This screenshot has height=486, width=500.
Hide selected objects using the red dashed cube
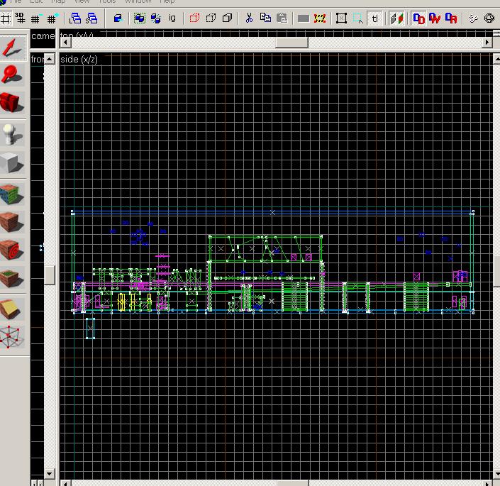click(x=194, y=18)
